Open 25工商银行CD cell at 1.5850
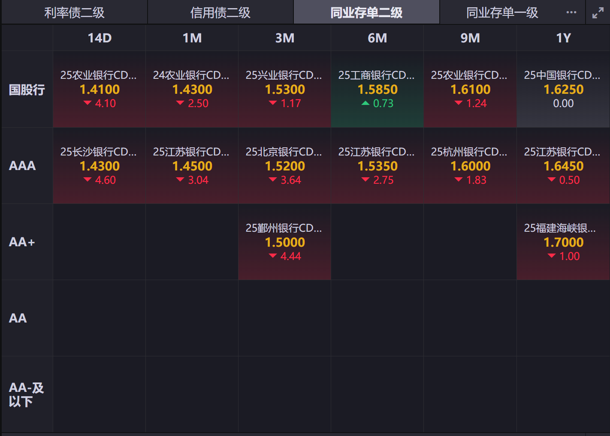The height and width of the screenshot is (436, 610). click(377, 90)
